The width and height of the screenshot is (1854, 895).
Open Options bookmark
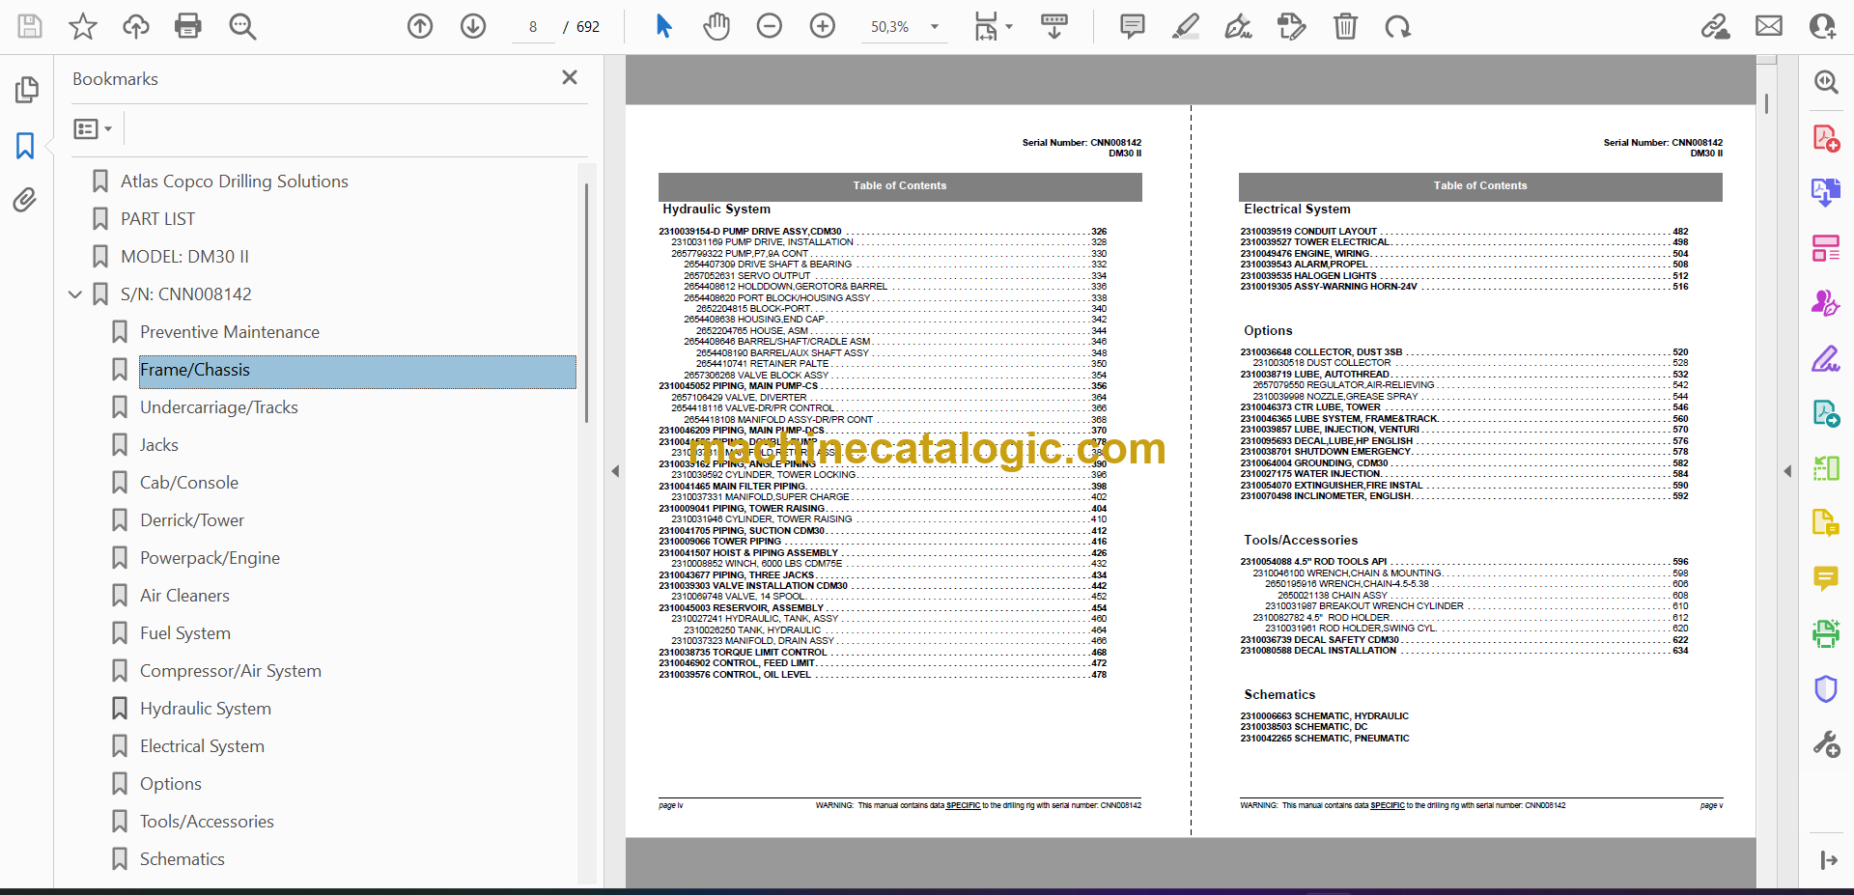tap(170, 784)
